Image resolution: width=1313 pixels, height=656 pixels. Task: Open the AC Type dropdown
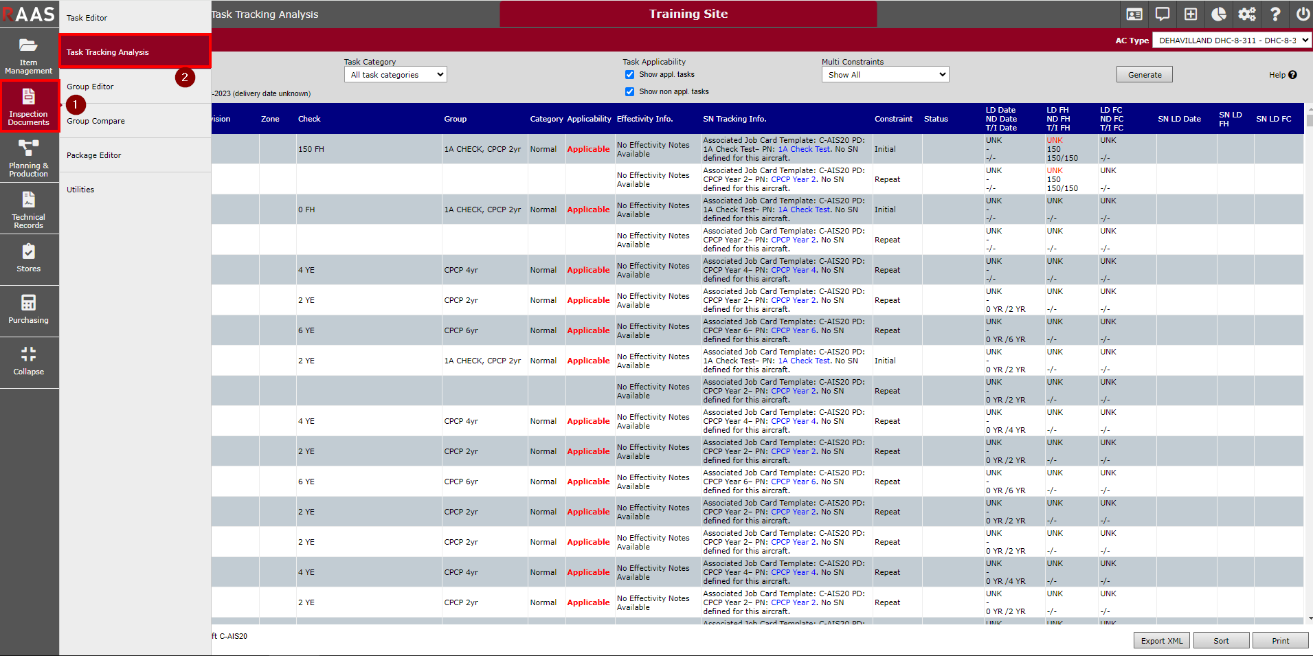coord(1232,41)
